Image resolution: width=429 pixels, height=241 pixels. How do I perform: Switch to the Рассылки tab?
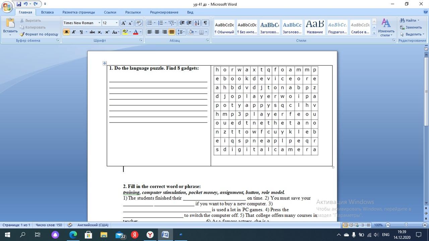coord(133,12)
